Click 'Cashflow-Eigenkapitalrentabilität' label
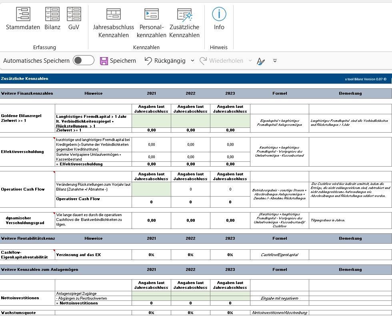Image resolution: width=392 pixels, height=324 pixels. tap(24, 254)
